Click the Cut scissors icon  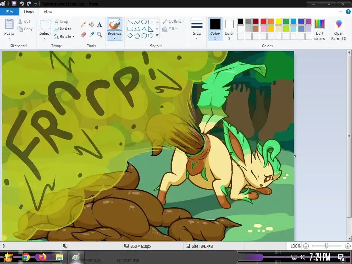tap(20, 21)
